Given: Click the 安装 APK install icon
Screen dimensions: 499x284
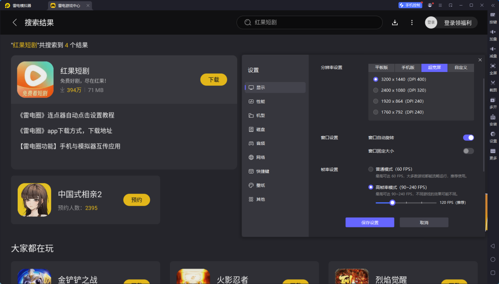Looking at the screenshot, I should tap(492, 120).
